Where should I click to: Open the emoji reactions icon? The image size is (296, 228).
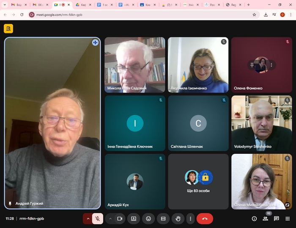point(148,219)
